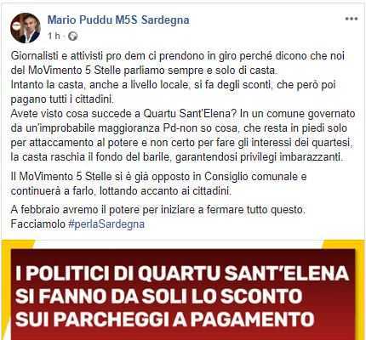This screenshot has height=340, width=366.
Task: Click the line "continuerà a farlo, lottando accanto"
Action: [x=121, y=191]
